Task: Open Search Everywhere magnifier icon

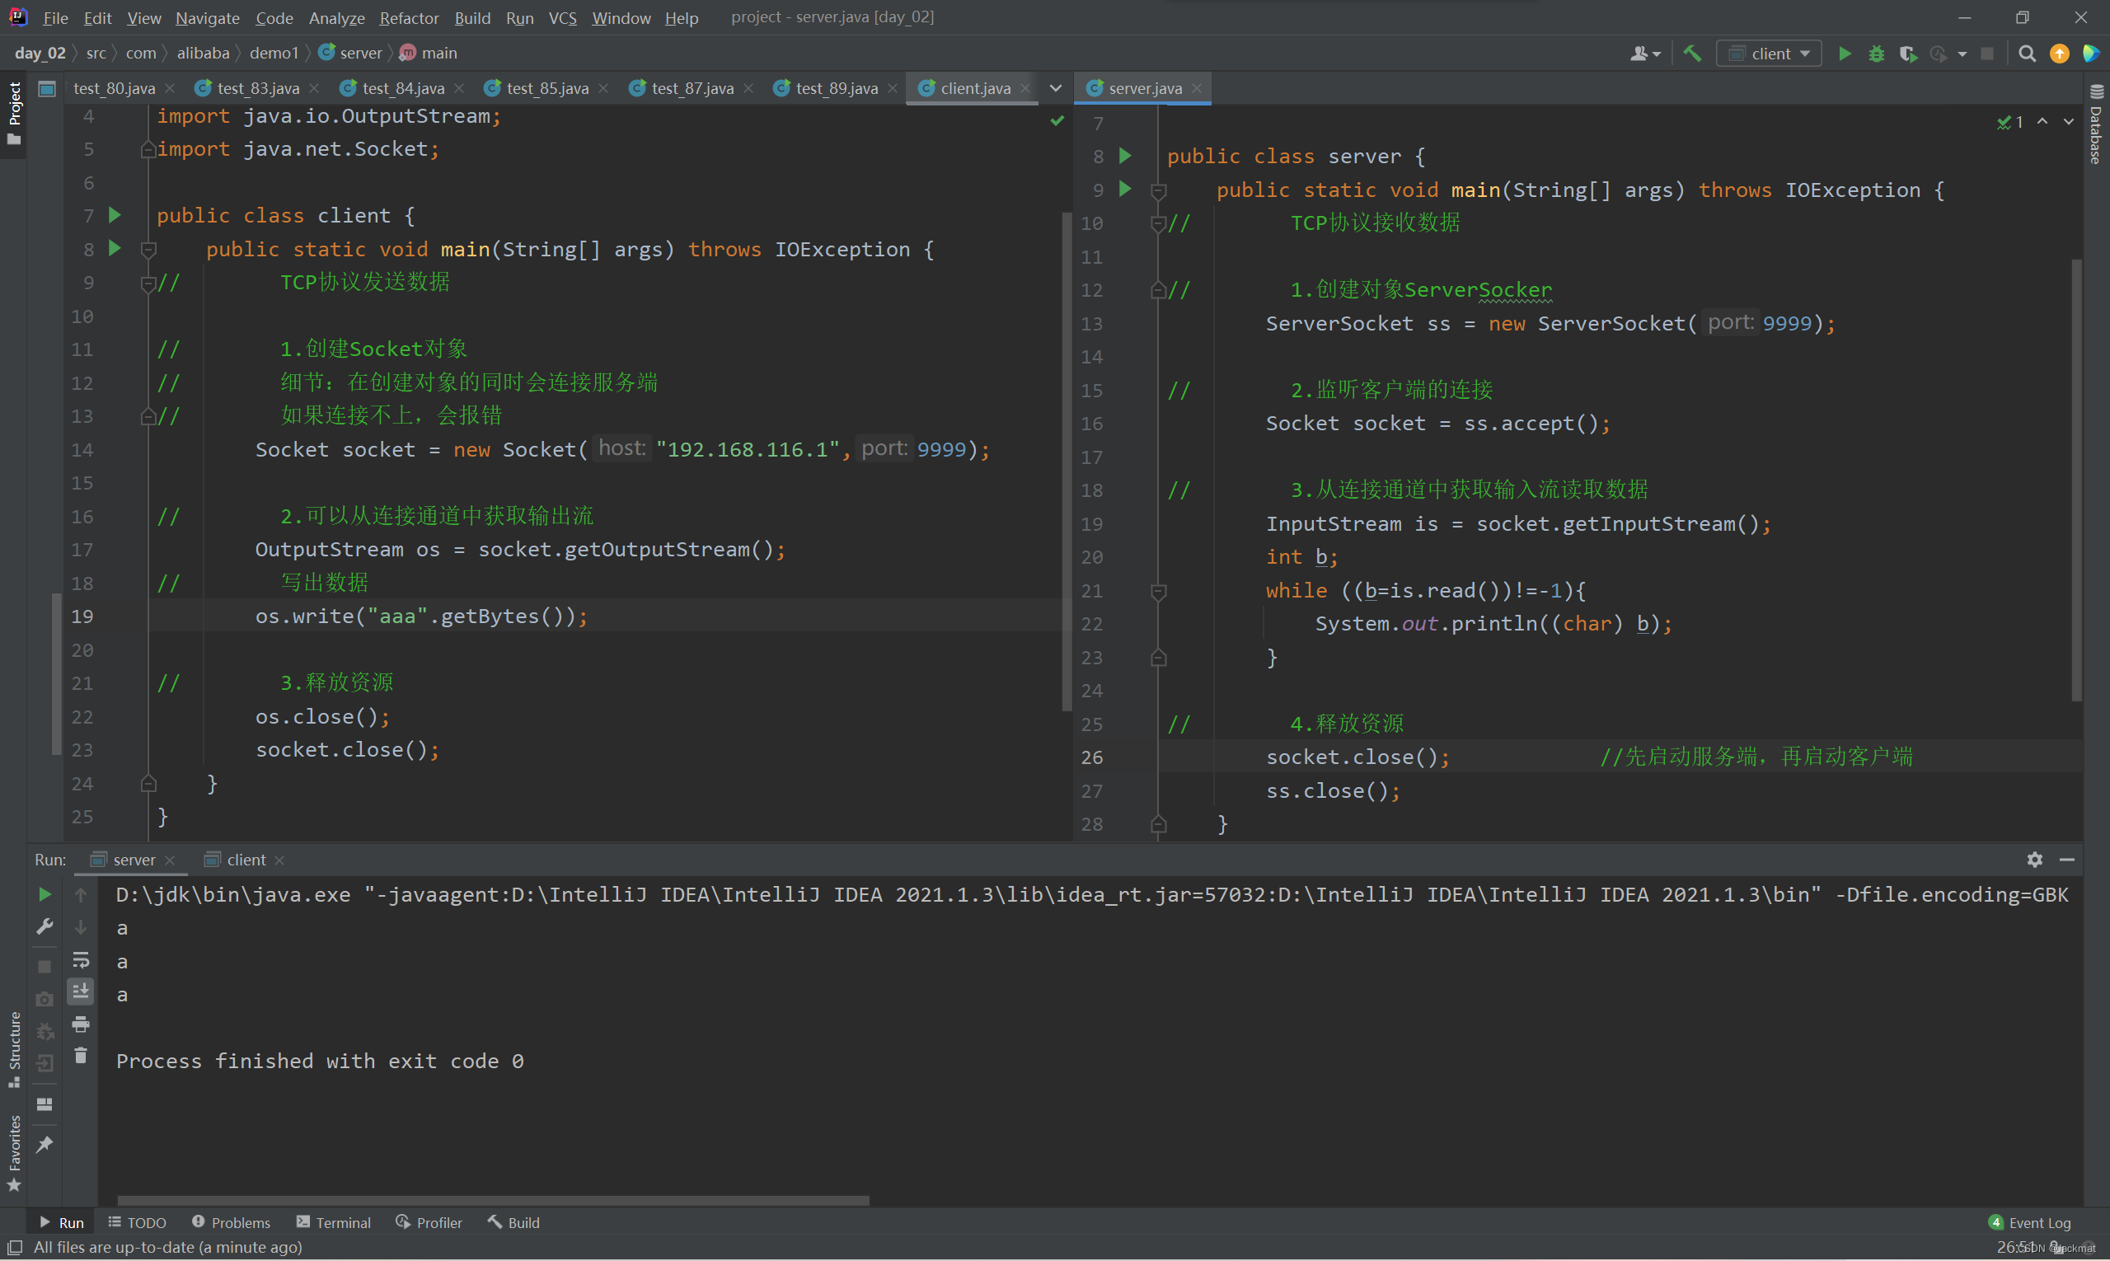Action: click(2027, 54)
